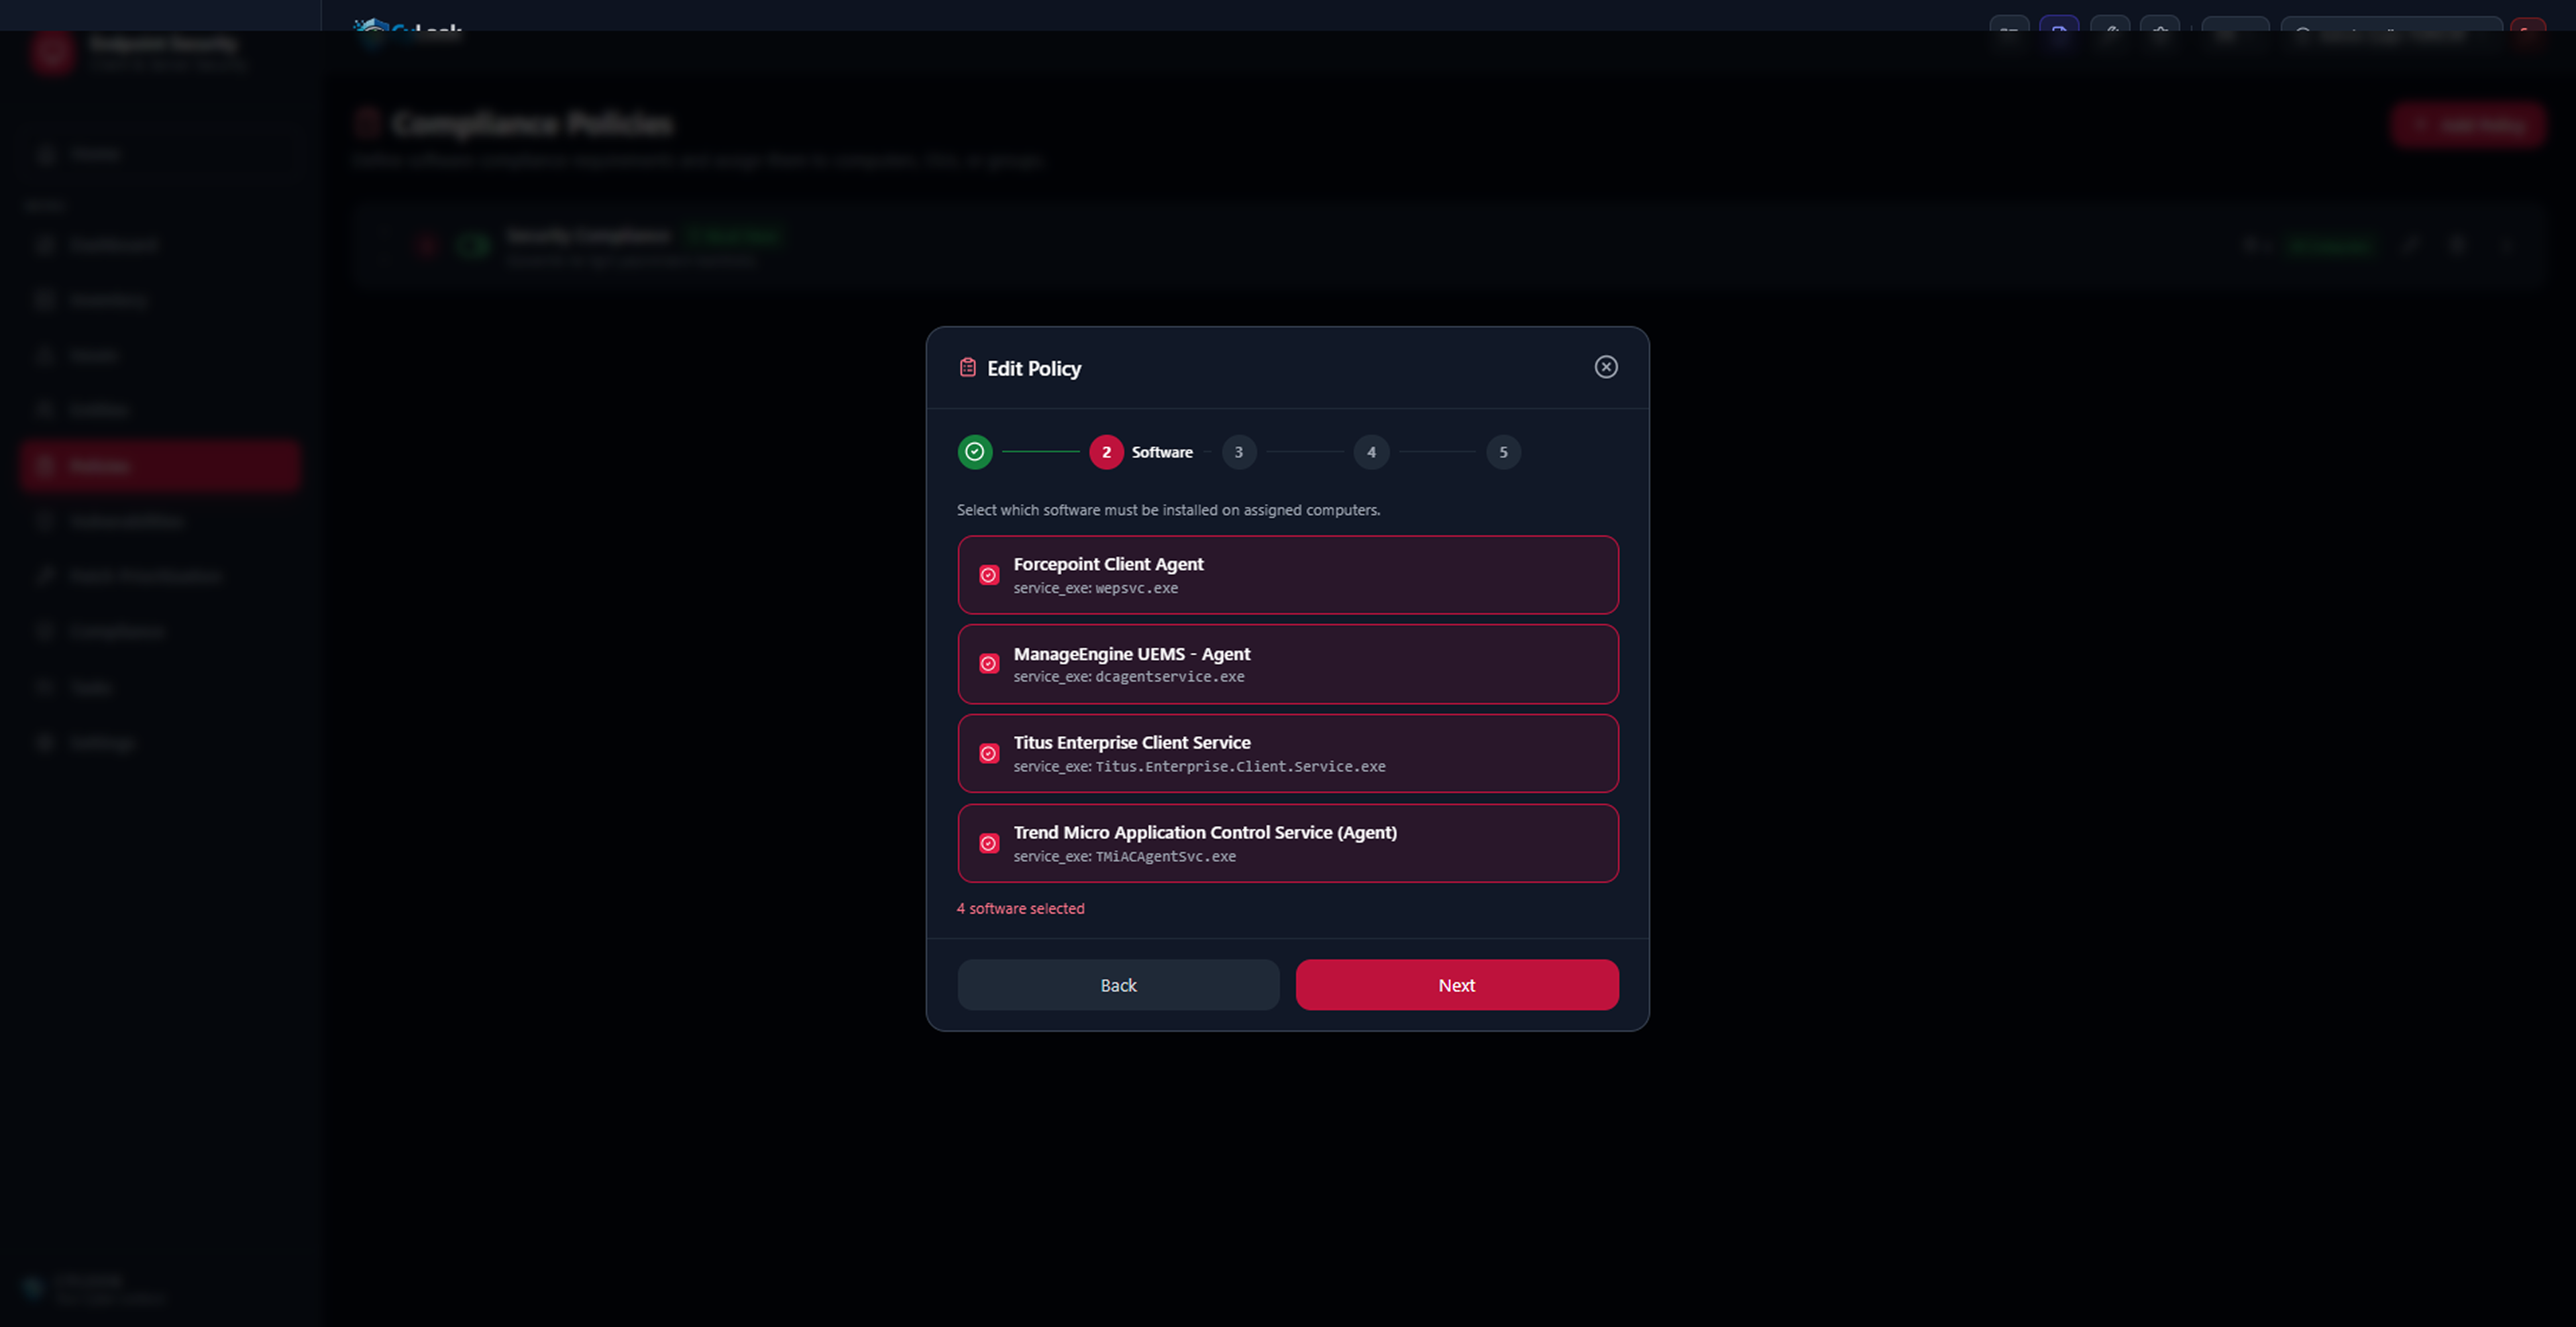The height and width of the screenshot is (1327, 2576).
Task: Uncheck Titus Enterprise Client Service checkbox
Action: click(988, 754)
